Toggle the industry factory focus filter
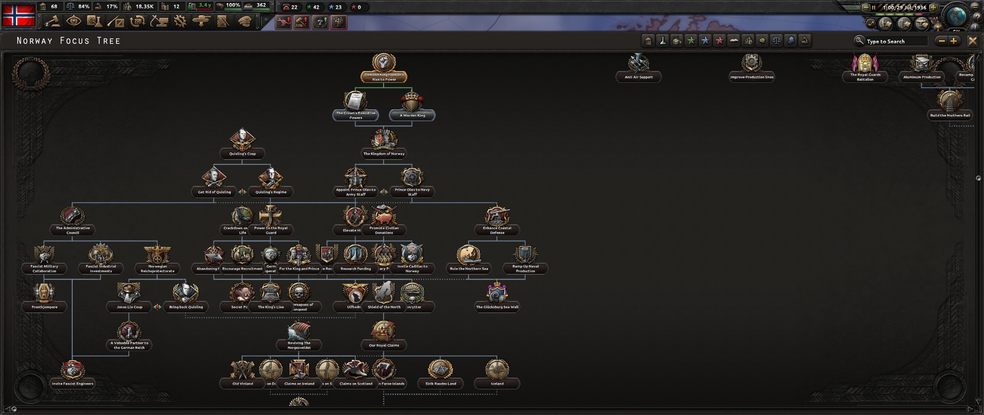 click(x=676, y=40)
